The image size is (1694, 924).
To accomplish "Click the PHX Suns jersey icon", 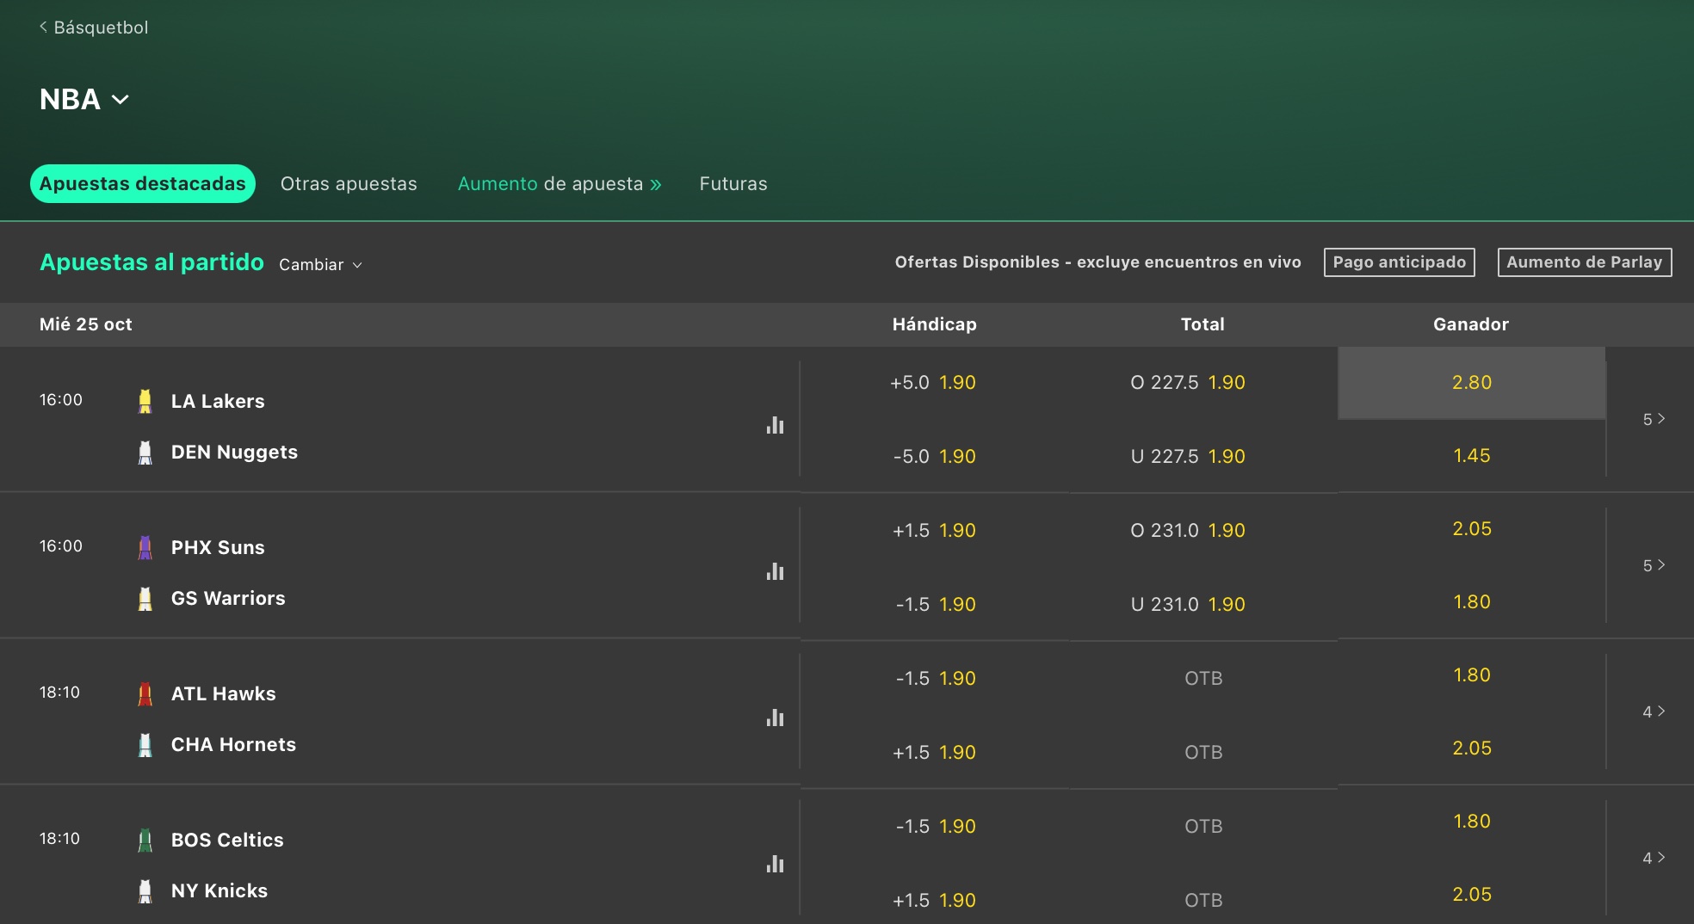I will [x=145, y=547].
